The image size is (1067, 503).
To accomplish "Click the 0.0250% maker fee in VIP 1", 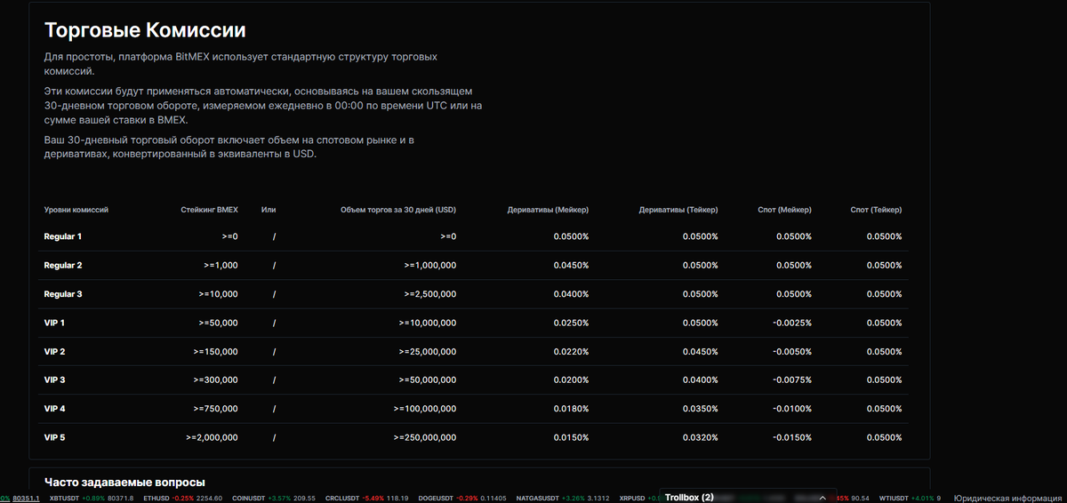I will 571,323.
